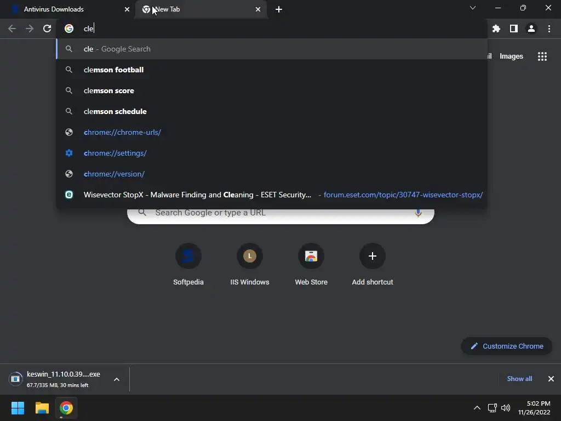
Task: Switch to the Antivirus Downloads tab
Action: 68,9
